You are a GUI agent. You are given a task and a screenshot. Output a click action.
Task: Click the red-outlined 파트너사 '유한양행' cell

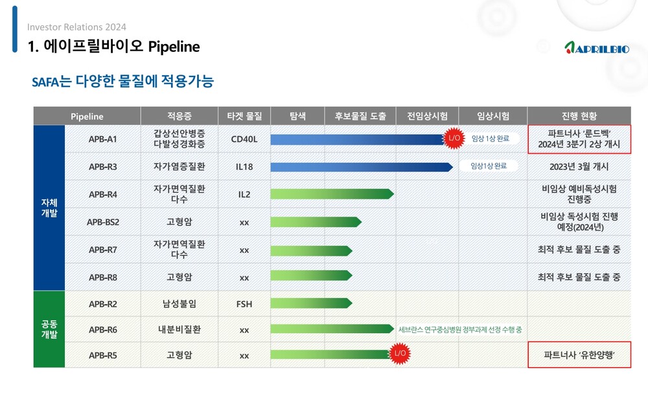[x=579, y=355]
